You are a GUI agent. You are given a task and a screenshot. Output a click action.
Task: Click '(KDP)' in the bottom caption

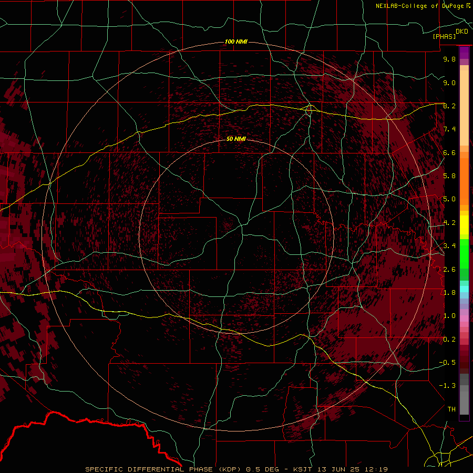pos(230,469)
